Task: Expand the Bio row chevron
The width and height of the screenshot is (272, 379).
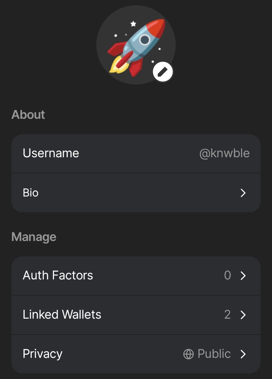Action: point(243,193)
